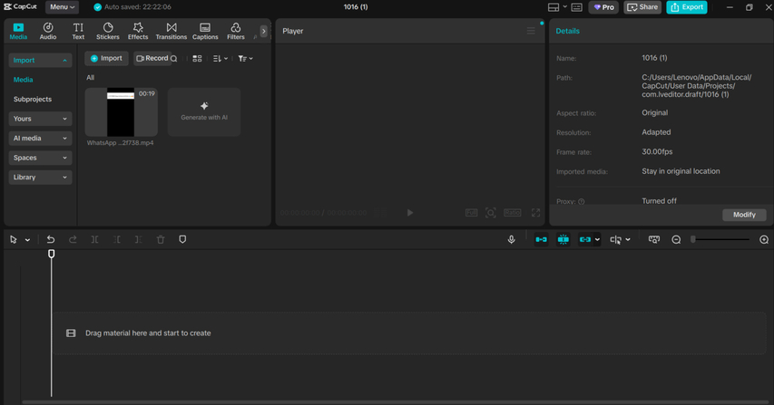The height and width of the screenshot is (405, 774).
Task: Open the layout options dropdown arrow
Action: coord(564,7)
